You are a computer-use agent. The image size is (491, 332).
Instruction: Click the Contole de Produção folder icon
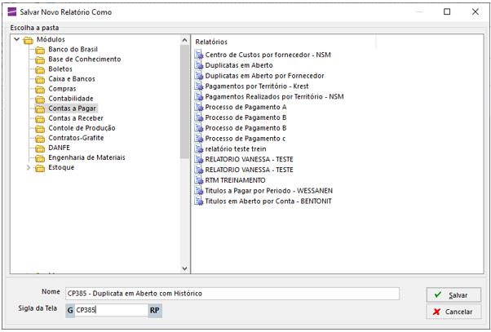[x=40, y=129]
